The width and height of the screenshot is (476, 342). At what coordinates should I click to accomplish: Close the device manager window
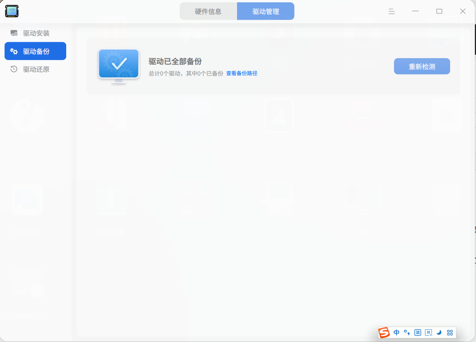point(463,11)
